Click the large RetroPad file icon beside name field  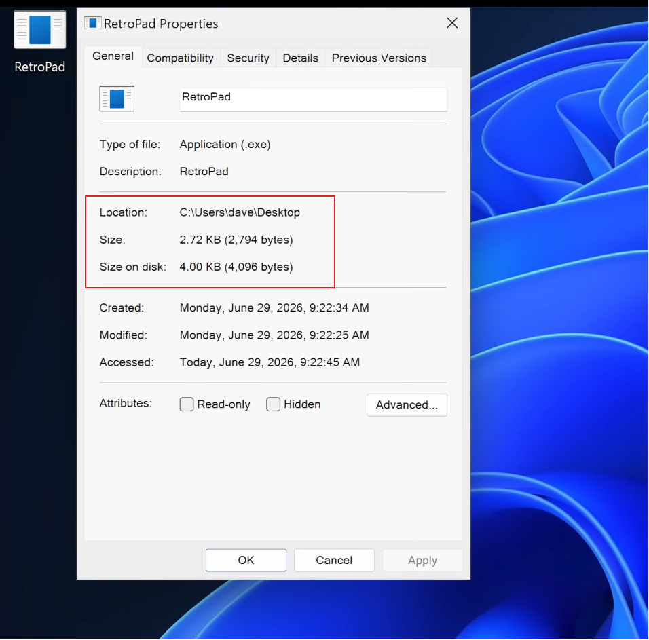117,98
